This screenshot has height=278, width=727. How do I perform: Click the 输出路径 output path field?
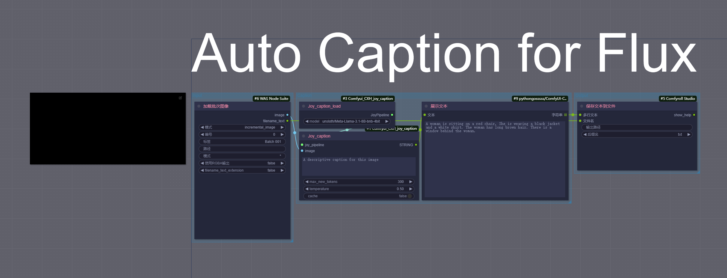click(637, 127)
